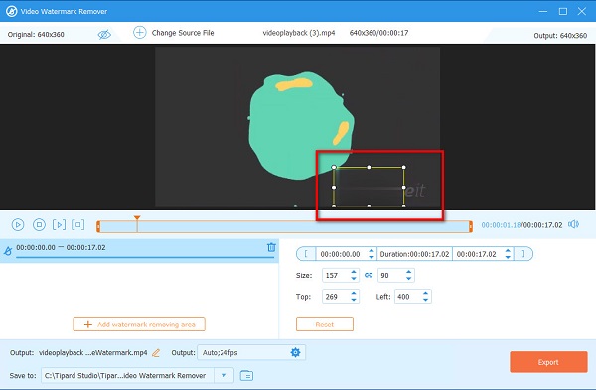This screenshot has width=596, height=390.
Task: Open the output folder icon
Action: (x=246, y=375)
